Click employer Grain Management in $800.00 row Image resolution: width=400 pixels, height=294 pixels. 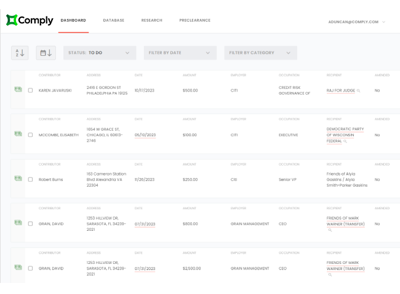(250, 224)
